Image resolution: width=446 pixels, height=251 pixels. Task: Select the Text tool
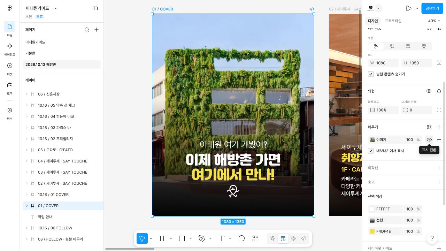pyautogui.click(x=222, y=238)
